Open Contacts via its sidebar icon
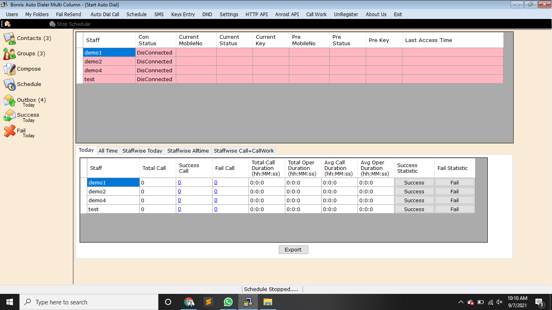 click(10, 38)
